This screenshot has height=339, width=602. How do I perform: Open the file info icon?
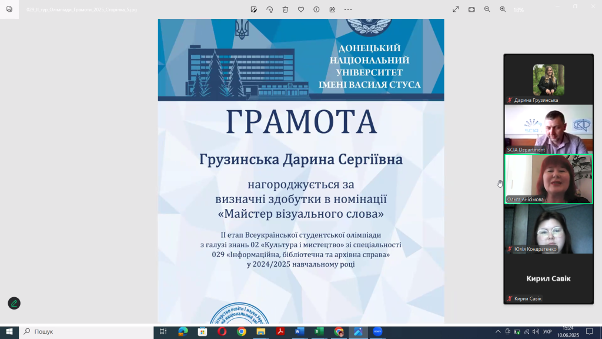(x=316, y=9)
